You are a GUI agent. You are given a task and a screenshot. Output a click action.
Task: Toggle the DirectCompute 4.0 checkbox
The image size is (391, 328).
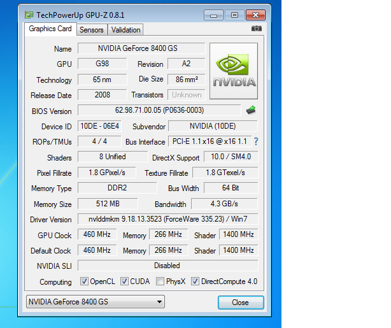(x=195, y=282)
